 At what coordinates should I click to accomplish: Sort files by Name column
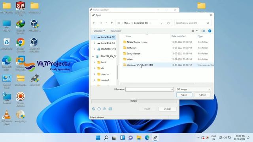(x=128, y=36)
